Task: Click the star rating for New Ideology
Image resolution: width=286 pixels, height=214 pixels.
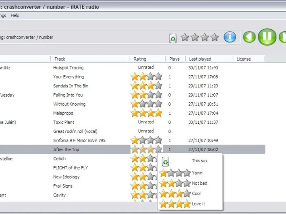Action: 144,177
